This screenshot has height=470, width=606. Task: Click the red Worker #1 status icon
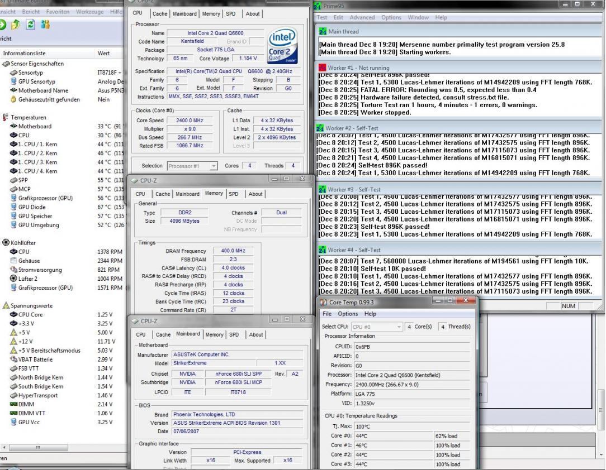(x=322, y=68)
